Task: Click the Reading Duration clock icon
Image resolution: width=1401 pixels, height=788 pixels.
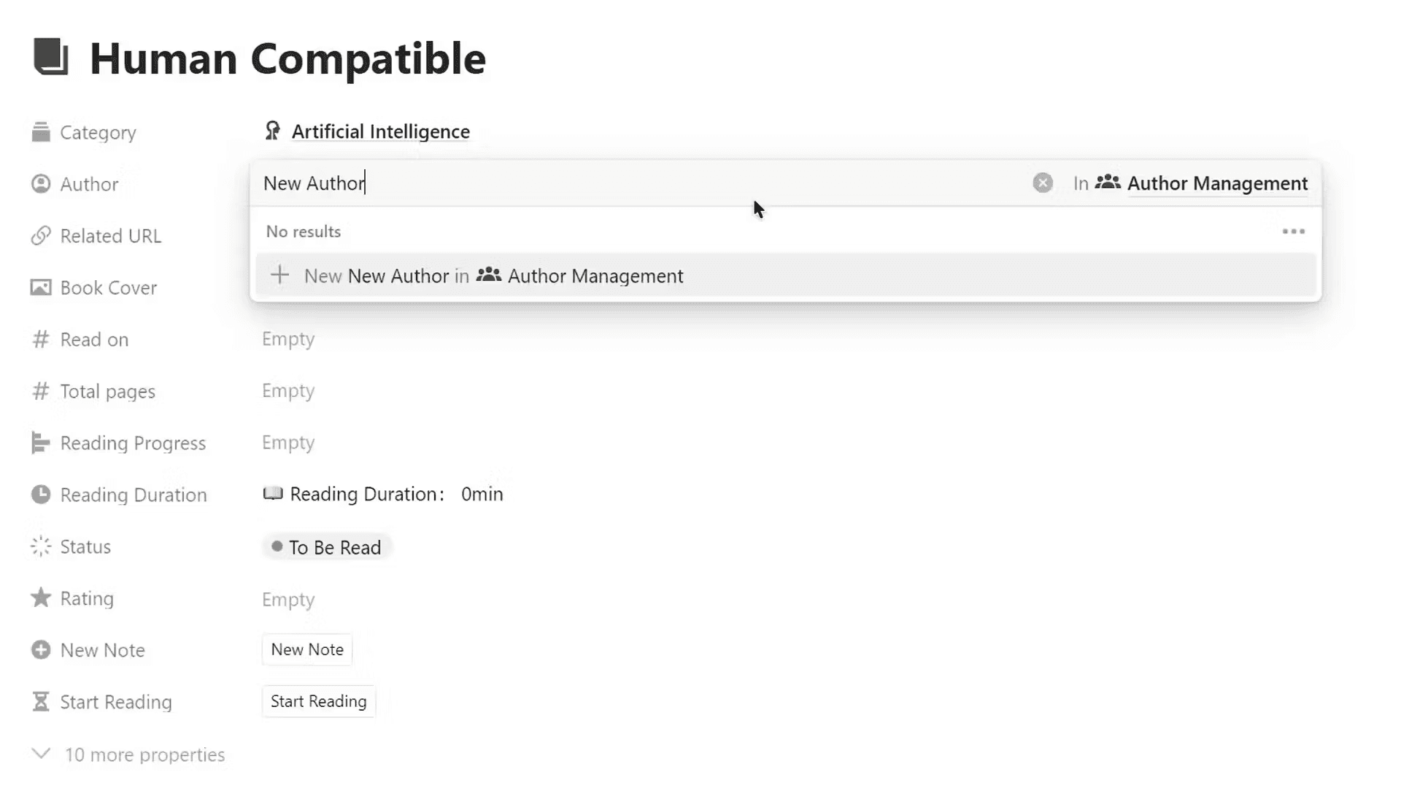Action: click(x=40, y=495)
